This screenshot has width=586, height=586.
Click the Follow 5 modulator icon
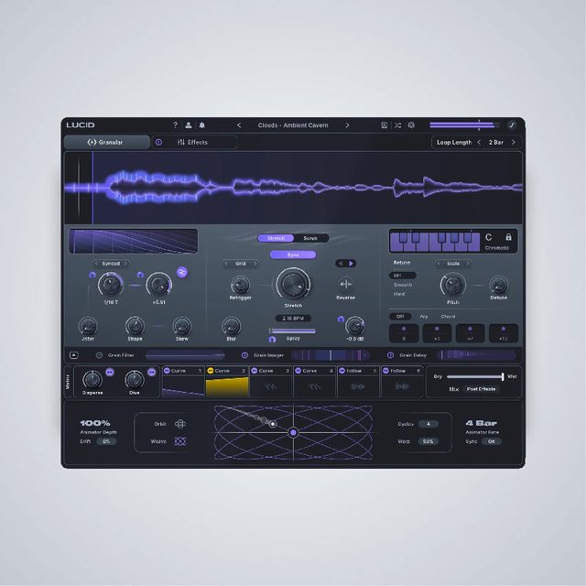[x=342, y=371]
